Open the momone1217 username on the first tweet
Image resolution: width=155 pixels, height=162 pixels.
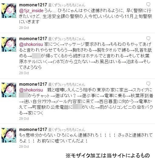coord(33,5)
